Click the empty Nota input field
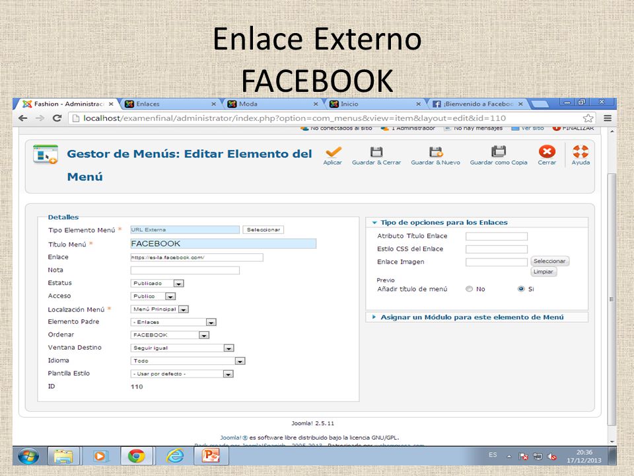 click(x=185, y=270)
